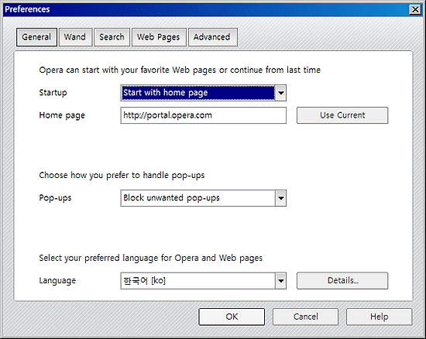Click the Use Current button
Viewport: 426px width, 339px height.
point(342,115)
